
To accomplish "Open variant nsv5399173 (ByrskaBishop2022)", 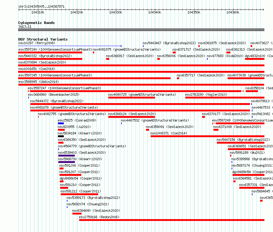I will coord(93,198).
